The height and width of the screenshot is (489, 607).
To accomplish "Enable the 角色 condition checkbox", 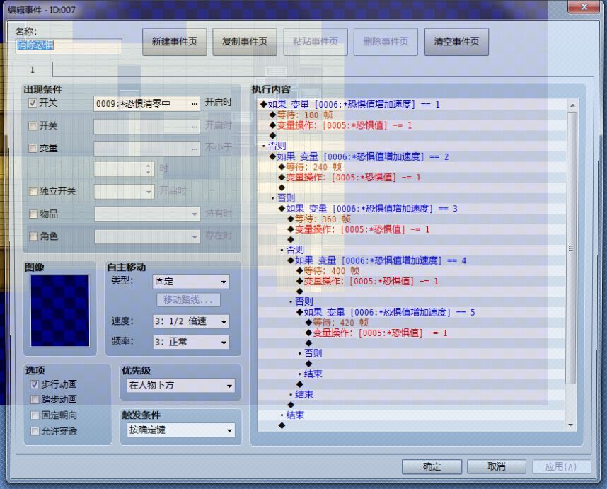I will click(33, 236).
